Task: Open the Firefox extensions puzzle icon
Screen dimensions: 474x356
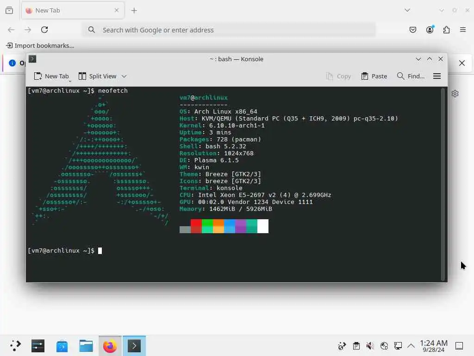Action: tap(446, 30)
